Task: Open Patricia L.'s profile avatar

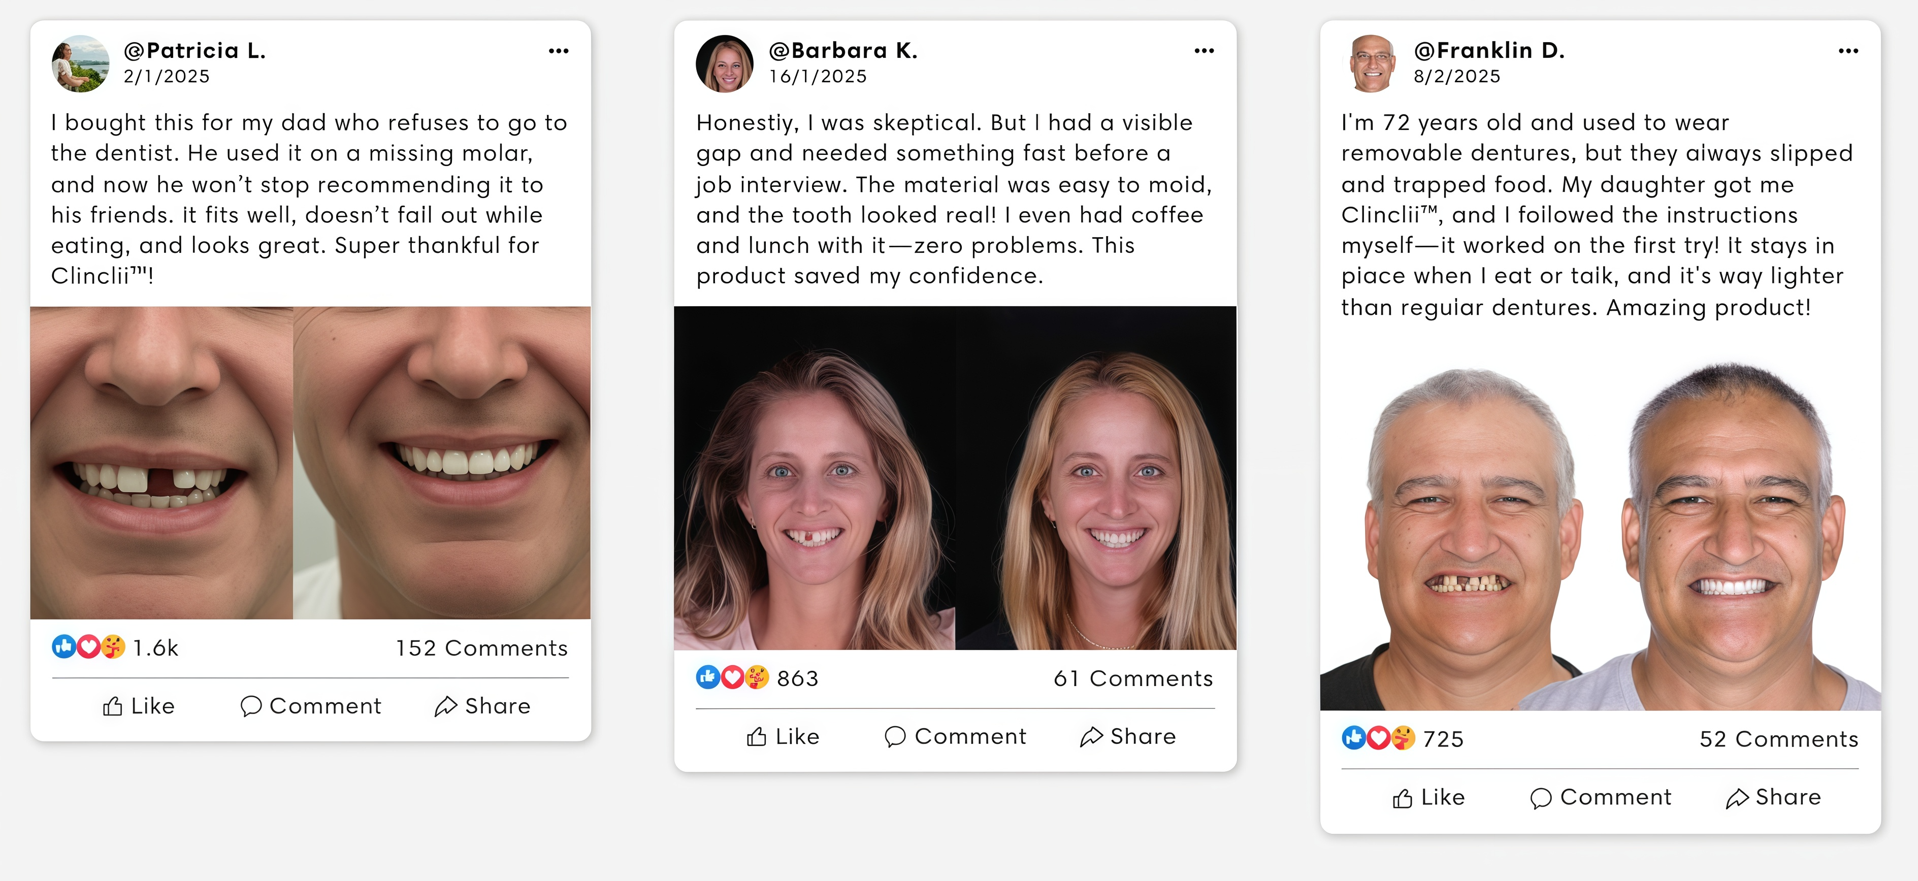Action: click(x=80, y=63)
